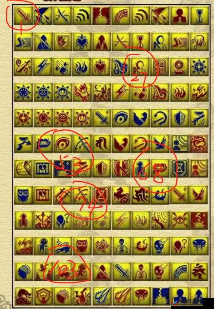This screenshot has height=309, width=214.
Task: Select the blue snake fangs icon
Action: (x=199, y=246)
